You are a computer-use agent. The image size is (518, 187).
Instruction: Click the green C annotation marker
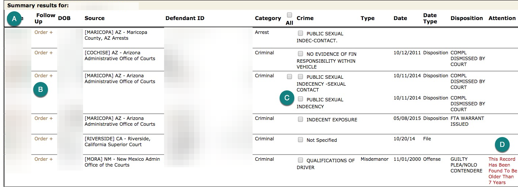pyautogui.click(x=287, y=98)
